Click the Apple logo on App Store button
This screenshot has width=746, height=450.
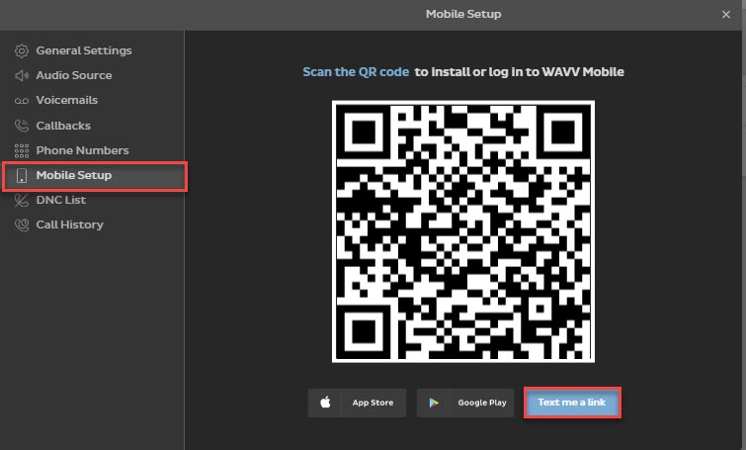tap(325, 404)
